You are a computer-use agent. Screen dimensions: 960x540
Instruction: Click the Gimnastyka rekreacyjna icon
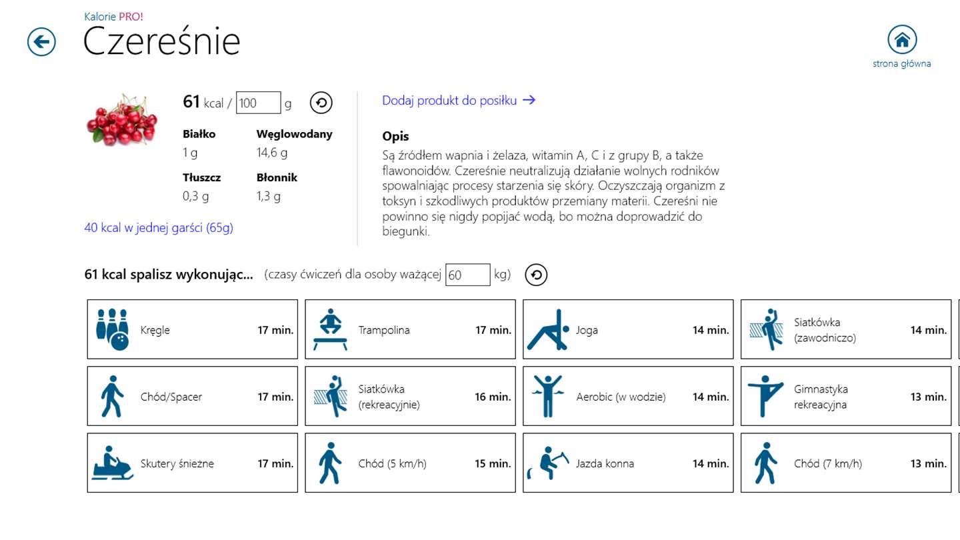tap(767, 396)
